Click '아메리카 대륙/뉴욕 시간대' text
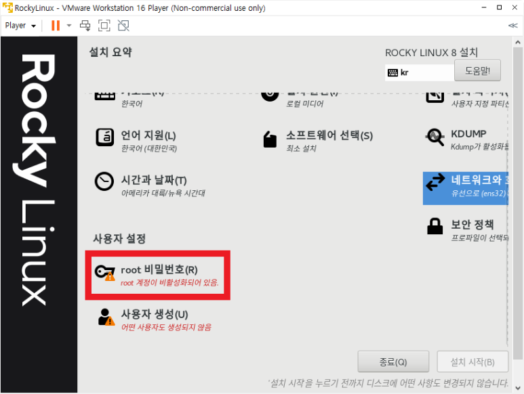 click(163, 193)
